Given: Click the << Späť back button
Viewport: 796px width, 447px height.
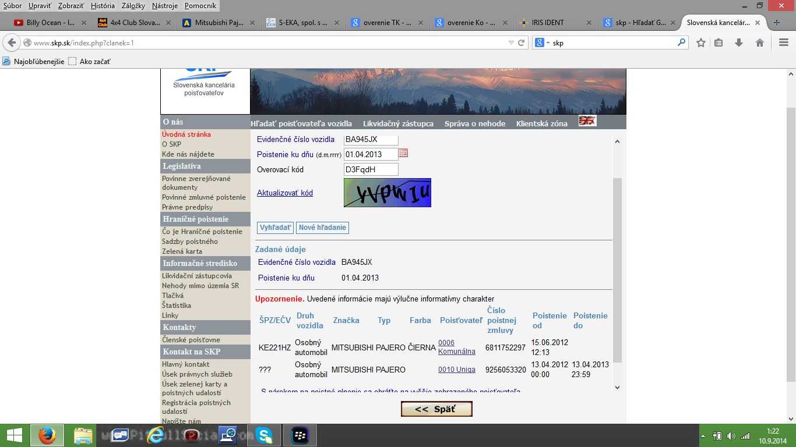Looking at the screenshot, I should 436,409.
